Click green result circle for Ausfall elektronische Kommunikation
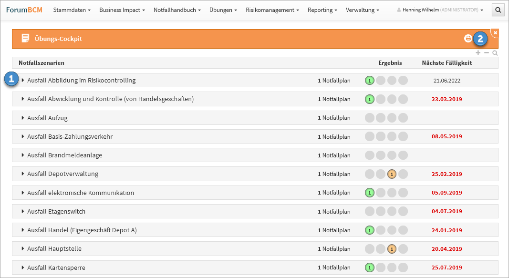Image resolution: width=509 pixels, height=278 pixels. point(369,193)
